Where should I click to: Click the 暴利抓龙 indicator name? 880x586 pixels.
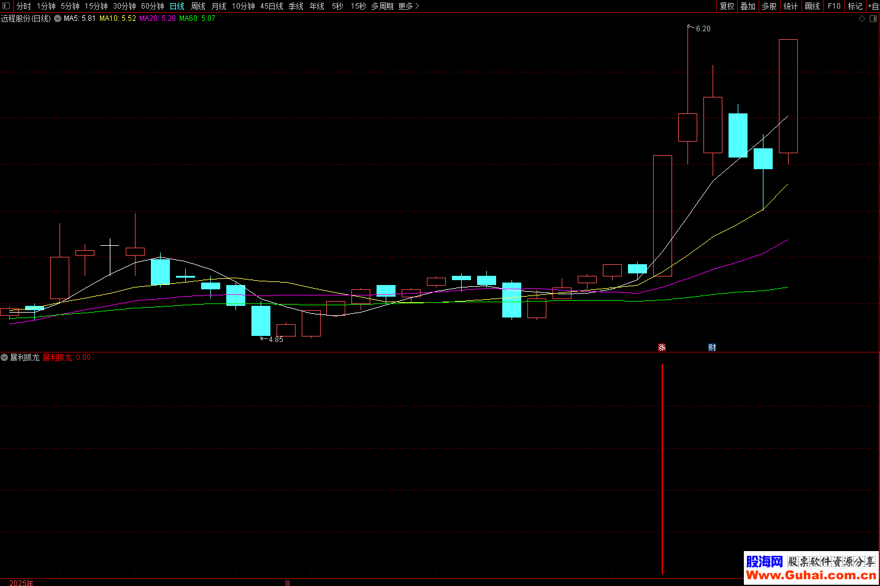tap(25, 357)
